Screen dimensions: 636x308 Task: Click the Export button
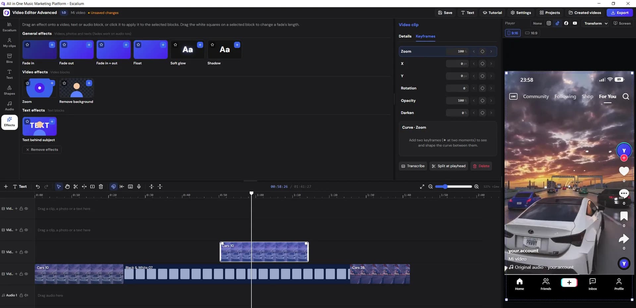(x=620, y=13)
